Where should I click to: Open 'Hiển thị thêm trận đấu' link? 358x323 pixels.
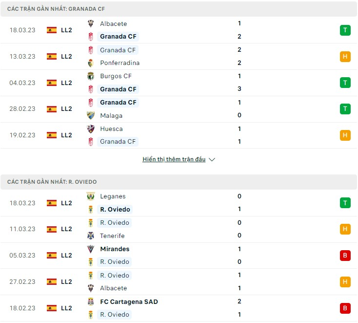[x=174, y=159]
